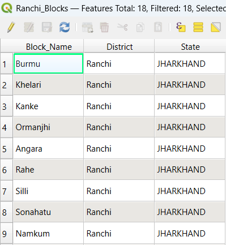Click the add feature icon

click(88, 28)
